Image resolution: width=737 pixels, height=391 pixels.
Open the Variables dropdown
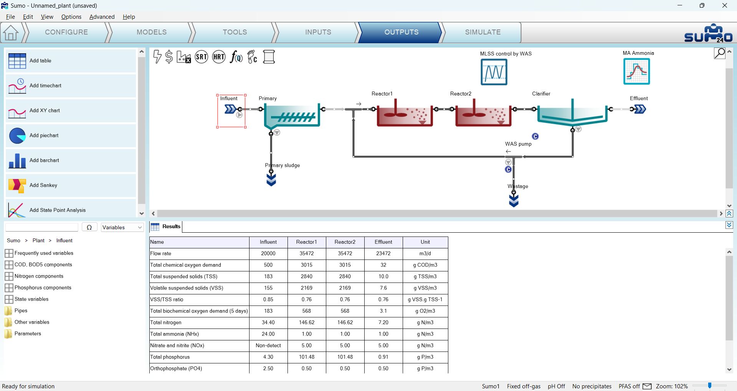[x=122, y=227]
